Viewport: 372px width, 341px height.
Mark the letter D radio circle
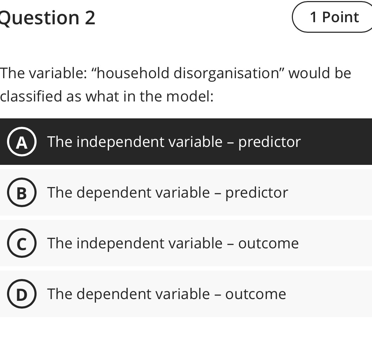click(x=22, y=294)
